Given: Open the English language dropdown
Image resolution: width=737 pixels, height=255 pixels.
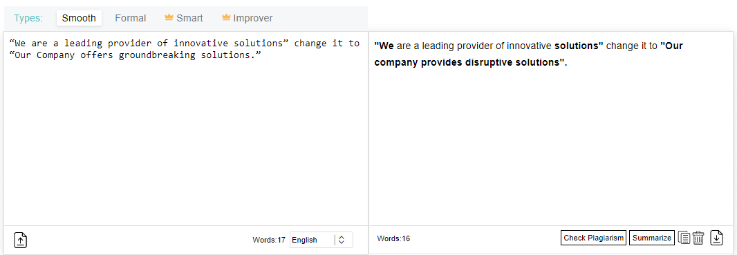Looking at the screenshot, I should coord(321,240).
